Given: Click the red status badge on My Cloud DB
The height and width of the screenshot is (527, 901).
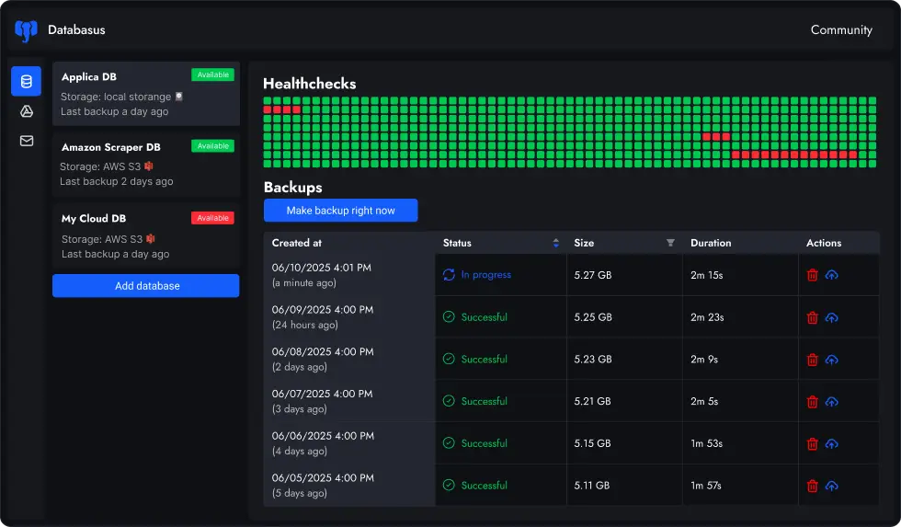Looking at the screenshot, I should (x=212, y=218).
